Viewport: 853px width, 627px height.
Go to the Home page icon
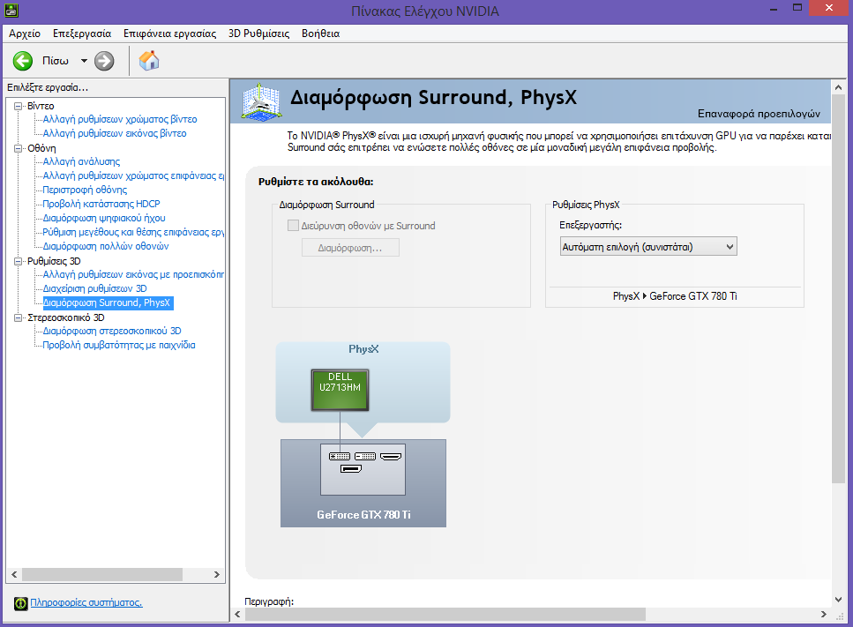[x=149, y=60]
